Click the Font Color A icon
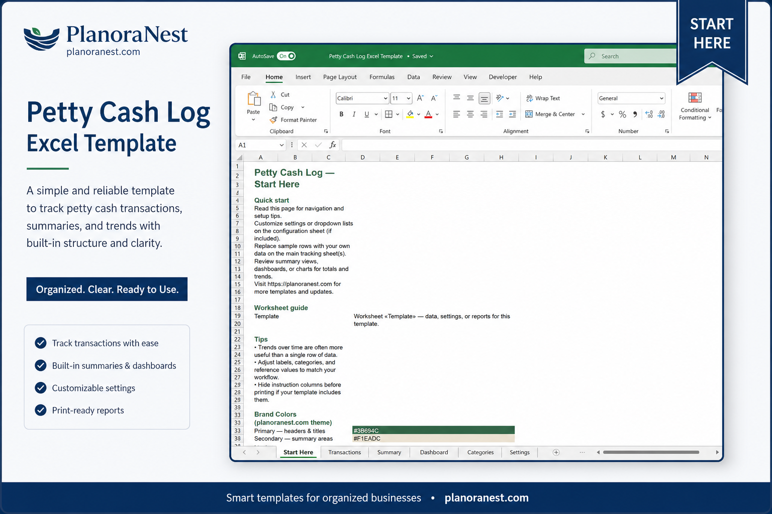Image resolution: width=772 pixels, height=514 pixels. click(x=429, y=114)
